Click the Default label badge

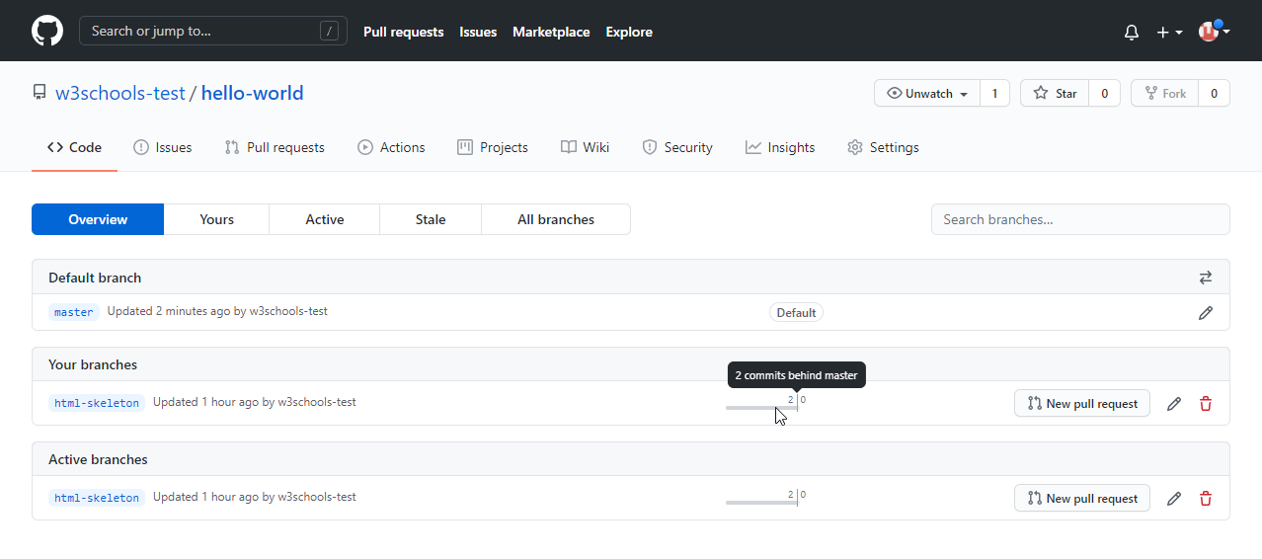click(x=796, y=312)
